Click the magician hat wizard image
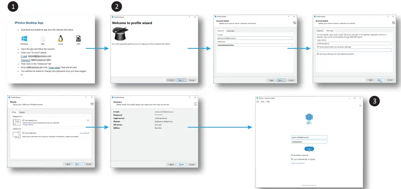This screenshot has width=401, height=189. coord(120,34)
